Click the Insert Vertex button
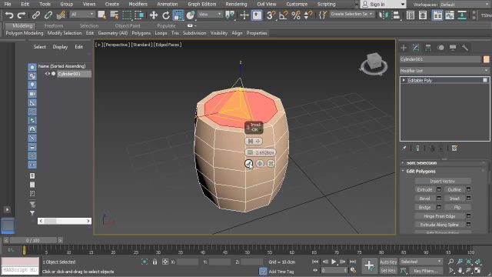 click(x=443, y=182)
